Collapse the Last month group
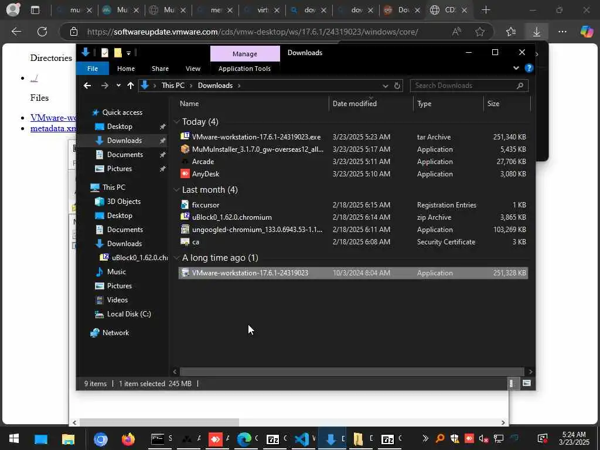This screenshot has height=450, width=600. [x=176, y=190]
